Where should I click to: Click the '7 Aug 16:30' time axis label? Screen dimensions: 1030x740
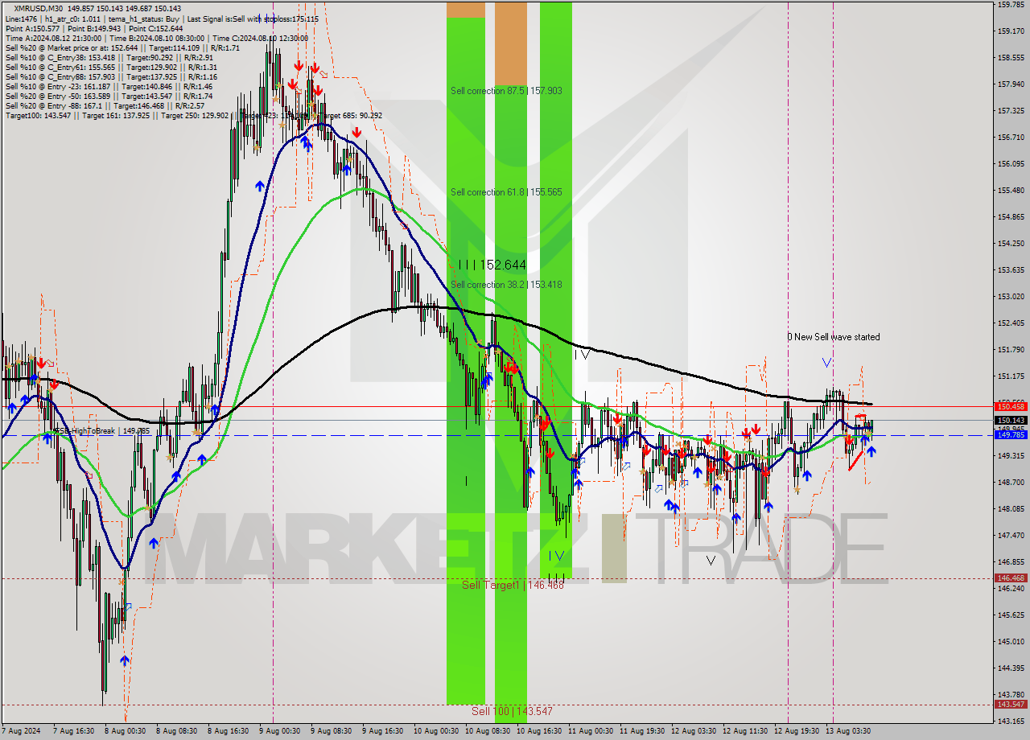(x=74, y=731)
